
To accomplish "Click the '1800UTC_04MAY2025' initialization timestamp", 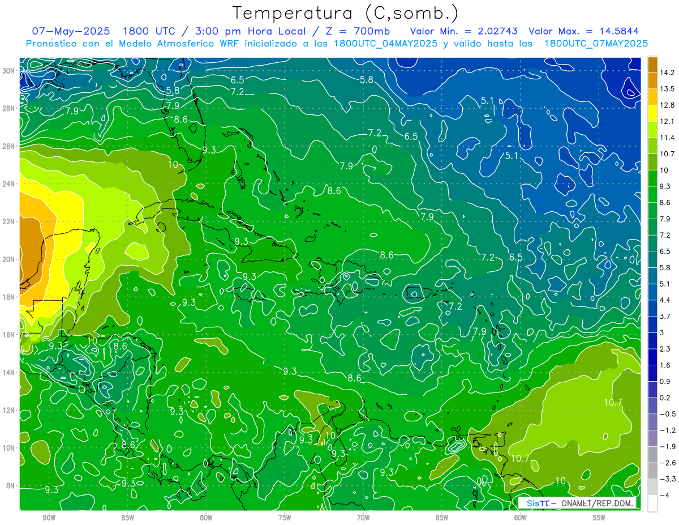I will click(385, 44).
